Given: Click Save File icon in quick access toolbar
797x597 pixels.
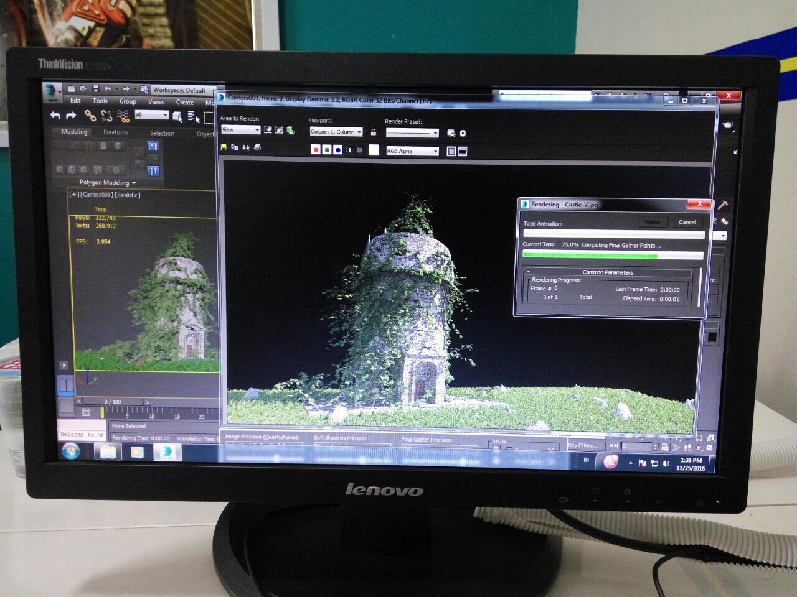Looking at the screenshot, I should (95, 89).
